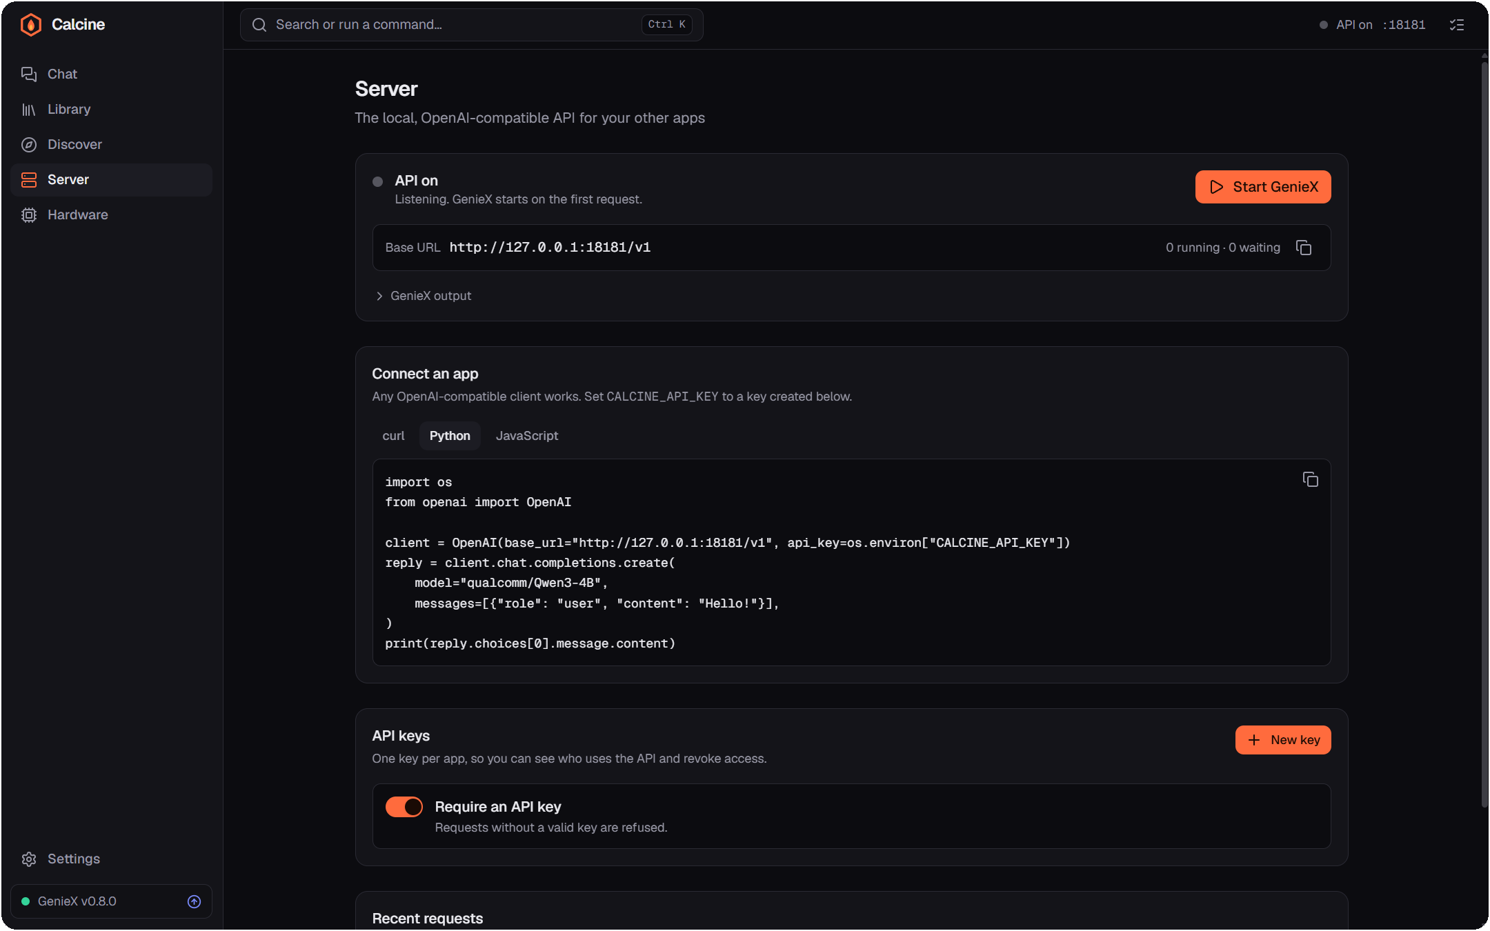Image resolution: width=1490 pixels, height=931 pixels.
Task: Select the Python tab
Action: coord(450,436)
